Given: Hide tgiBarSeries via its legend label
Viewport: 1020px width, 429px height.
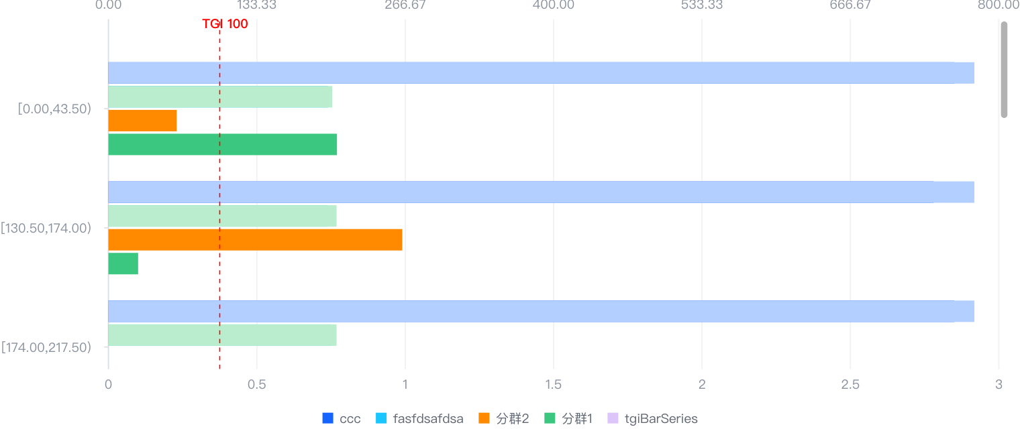Looking at the screenshot, I should (661, 419).
